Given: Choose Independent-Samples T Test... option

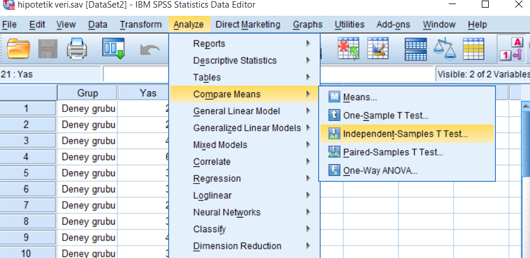Looking at the screenshot, I should 407,134.
